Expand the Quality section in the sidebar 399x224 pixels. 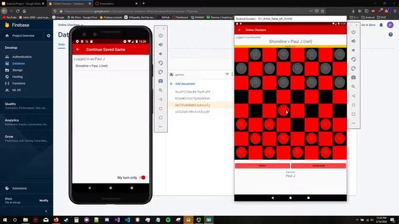tap(26, 106)
